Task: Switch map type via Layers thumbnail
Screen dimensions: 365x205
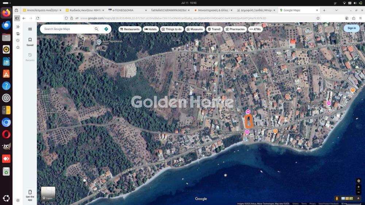Action: point(48,193)
